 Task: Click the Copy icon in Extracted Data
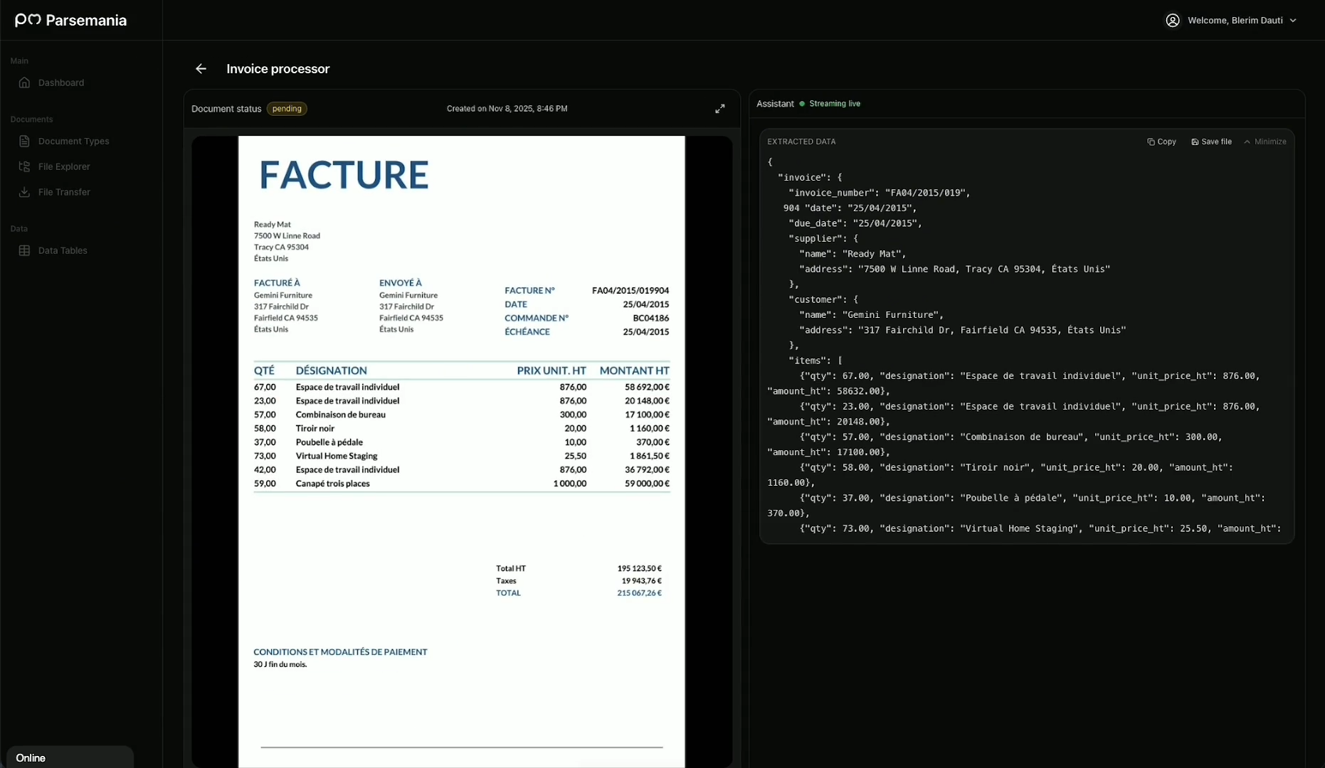(1151, 142)
